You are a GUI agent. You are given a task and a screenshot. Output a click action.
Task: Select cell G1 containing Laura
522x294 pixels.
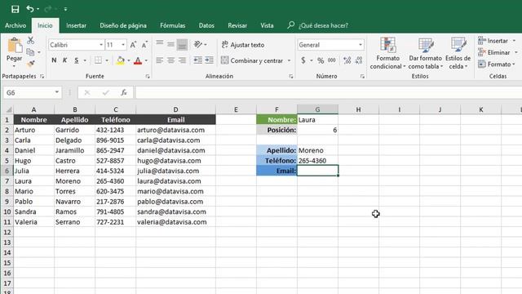point(317,120)
